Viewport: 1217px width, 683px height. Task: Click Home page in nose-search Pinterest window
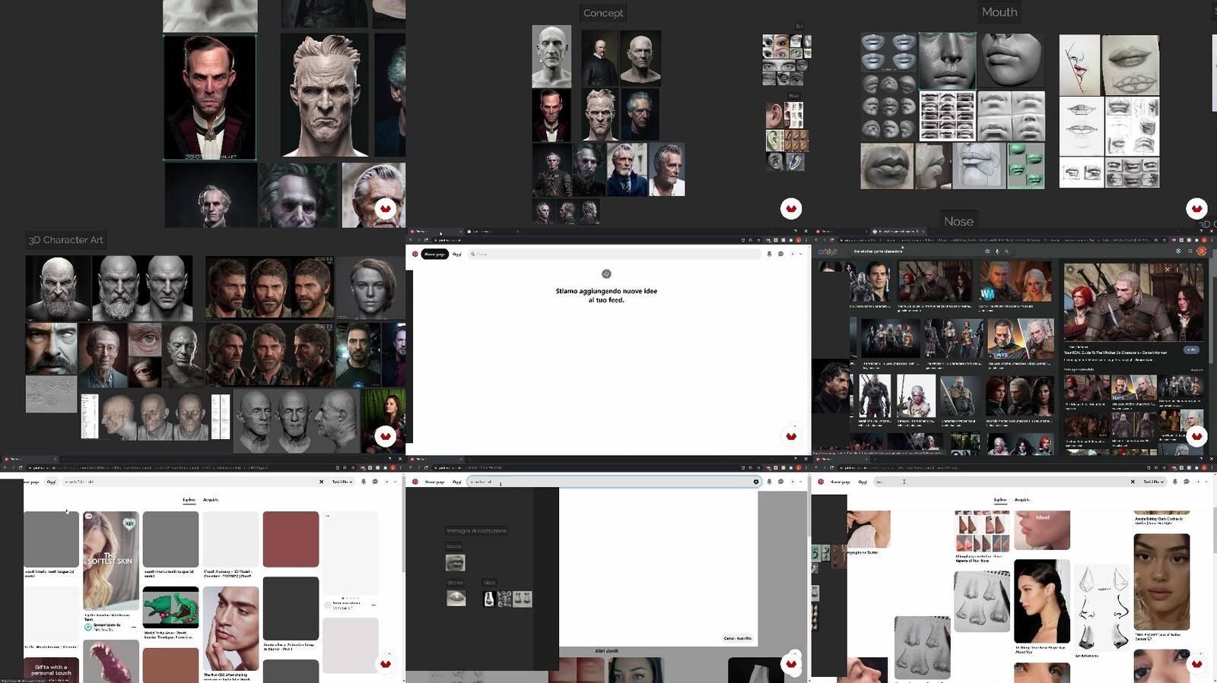click(840, 482)
